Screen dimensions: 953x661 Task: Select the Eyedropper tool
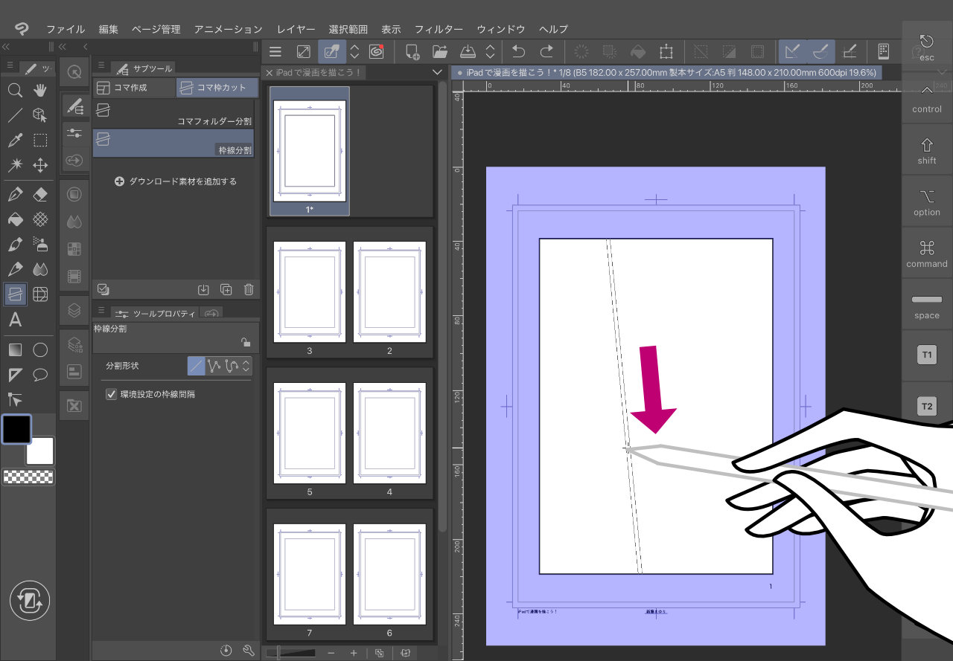coord(15,141)
